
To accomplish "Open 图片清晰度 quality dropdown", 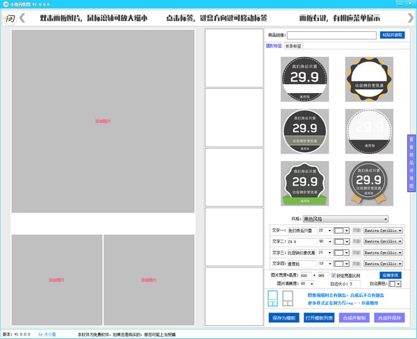I will (311, 284).
